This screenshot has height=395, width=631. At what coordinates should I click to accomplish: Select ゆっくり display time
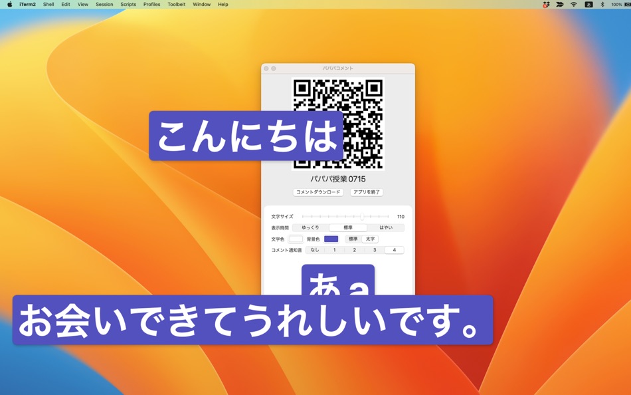click(x=310, y=227)
